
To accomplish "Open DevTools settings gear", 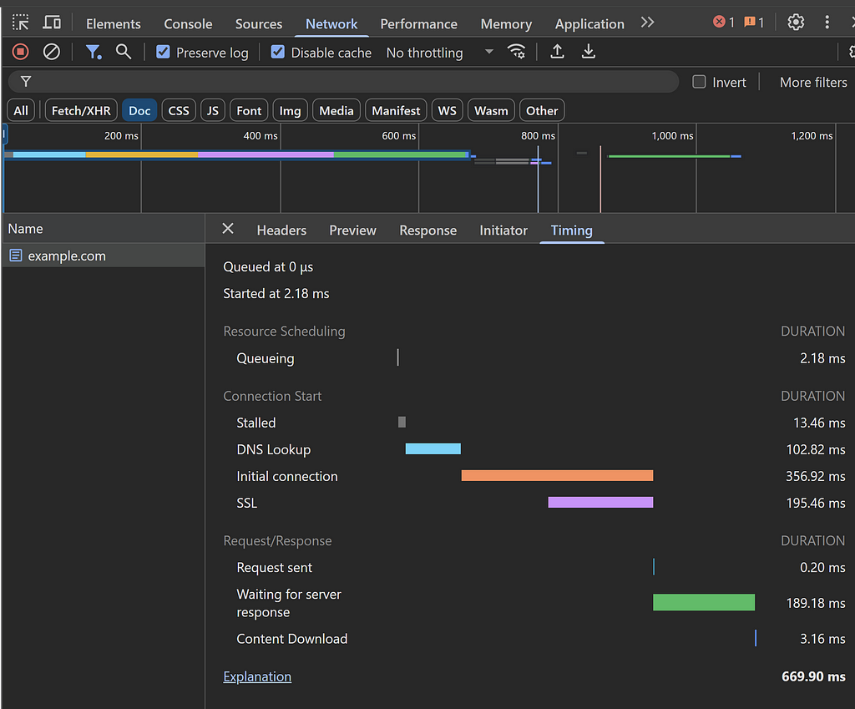I will pyautogui.click(x=796, y=23).
